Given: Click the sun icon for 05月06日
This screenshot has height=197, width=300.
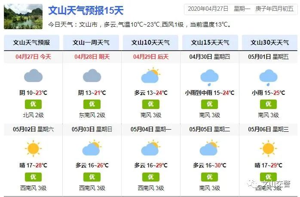Looking at the screenshot, I should coord(268,149).
